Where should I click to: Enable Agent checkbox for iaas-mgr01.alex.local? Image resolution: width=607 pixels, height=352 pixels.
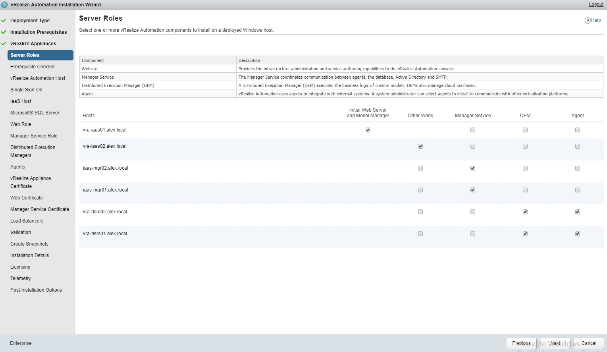(x=578, y=190)
